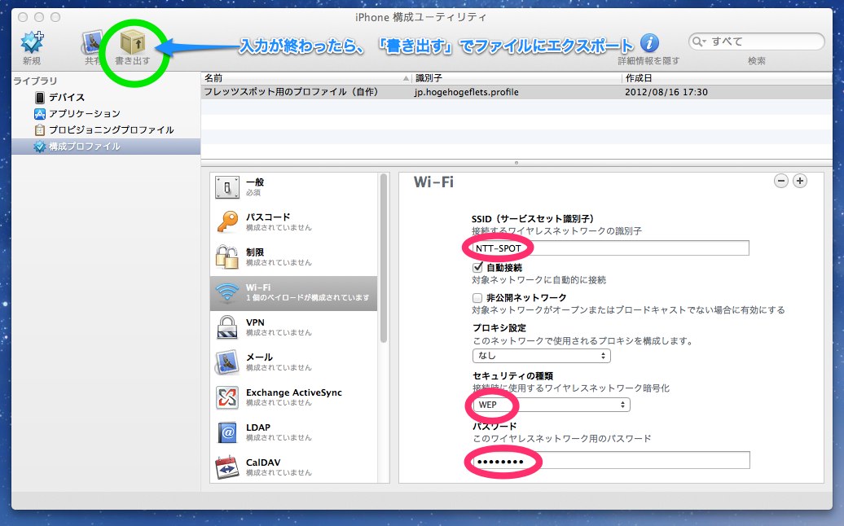The image size is (844, 526).
Task: Click the 新規 (New) toolbar icon
Action: [x=33, y=42]
